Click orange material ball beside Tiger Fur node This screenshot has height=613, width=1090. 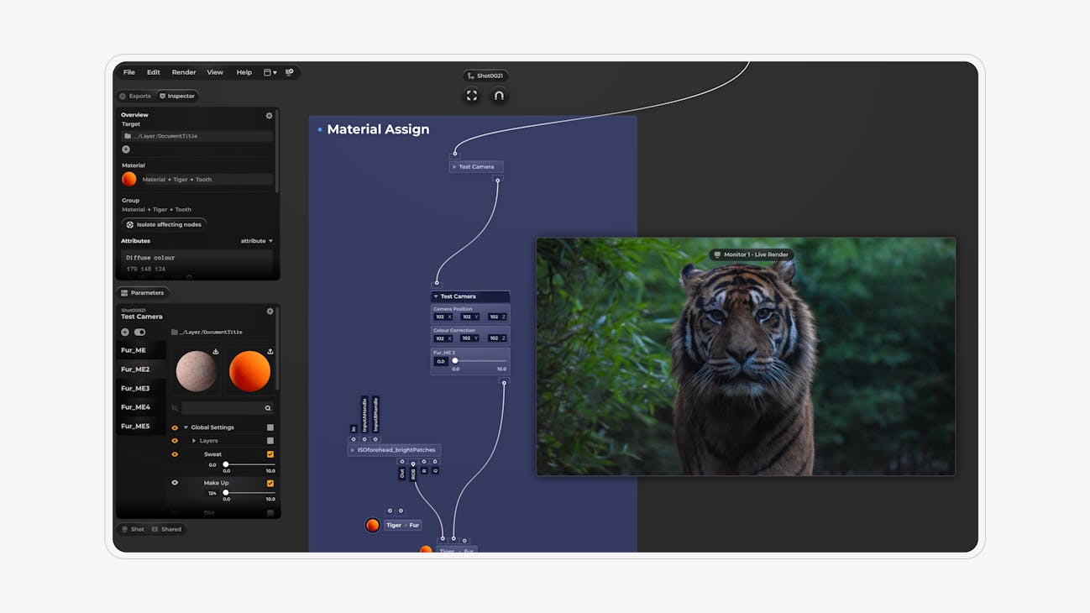tap(372, 525)
